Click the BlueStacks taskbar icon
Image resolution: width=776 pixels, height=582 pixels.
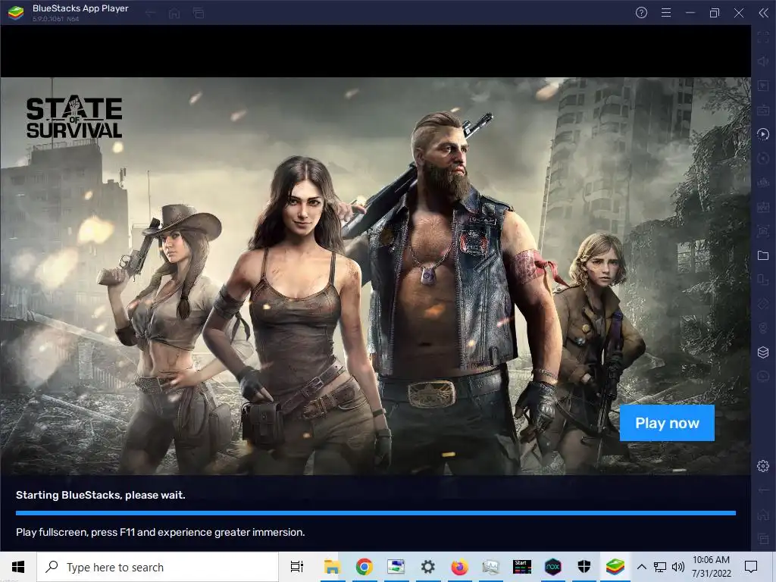click(x=615, y=567)
